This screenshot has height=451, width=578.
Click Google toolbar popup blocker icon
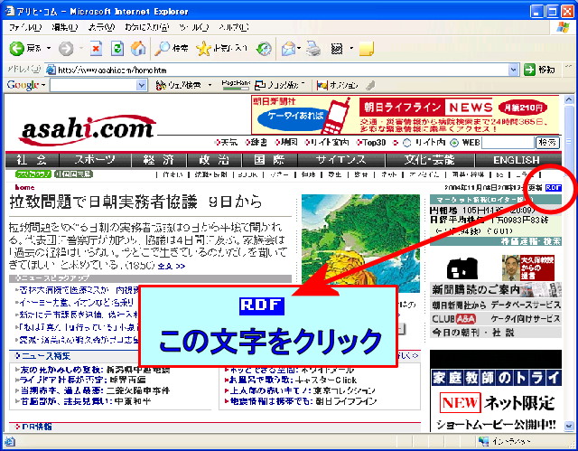pyautogui.click(x=260, y=85)
